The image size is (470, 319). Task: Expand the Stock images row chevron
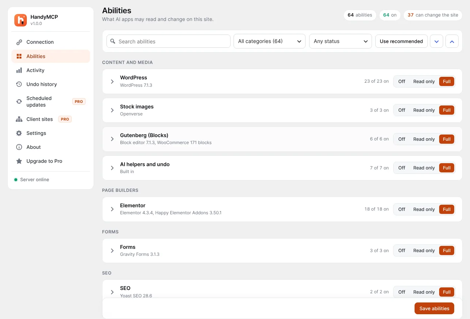coord(112,110)
